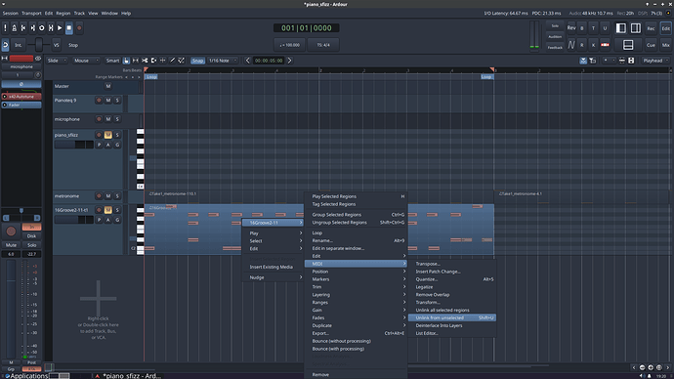Choose Rename... in region menu

pyautogui.click(x=356, y=240)
